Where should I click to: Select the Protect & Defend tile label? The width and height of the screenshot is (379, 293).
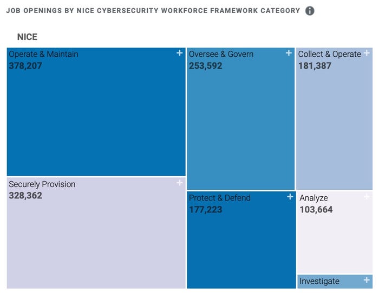click(x=220, y=198)
